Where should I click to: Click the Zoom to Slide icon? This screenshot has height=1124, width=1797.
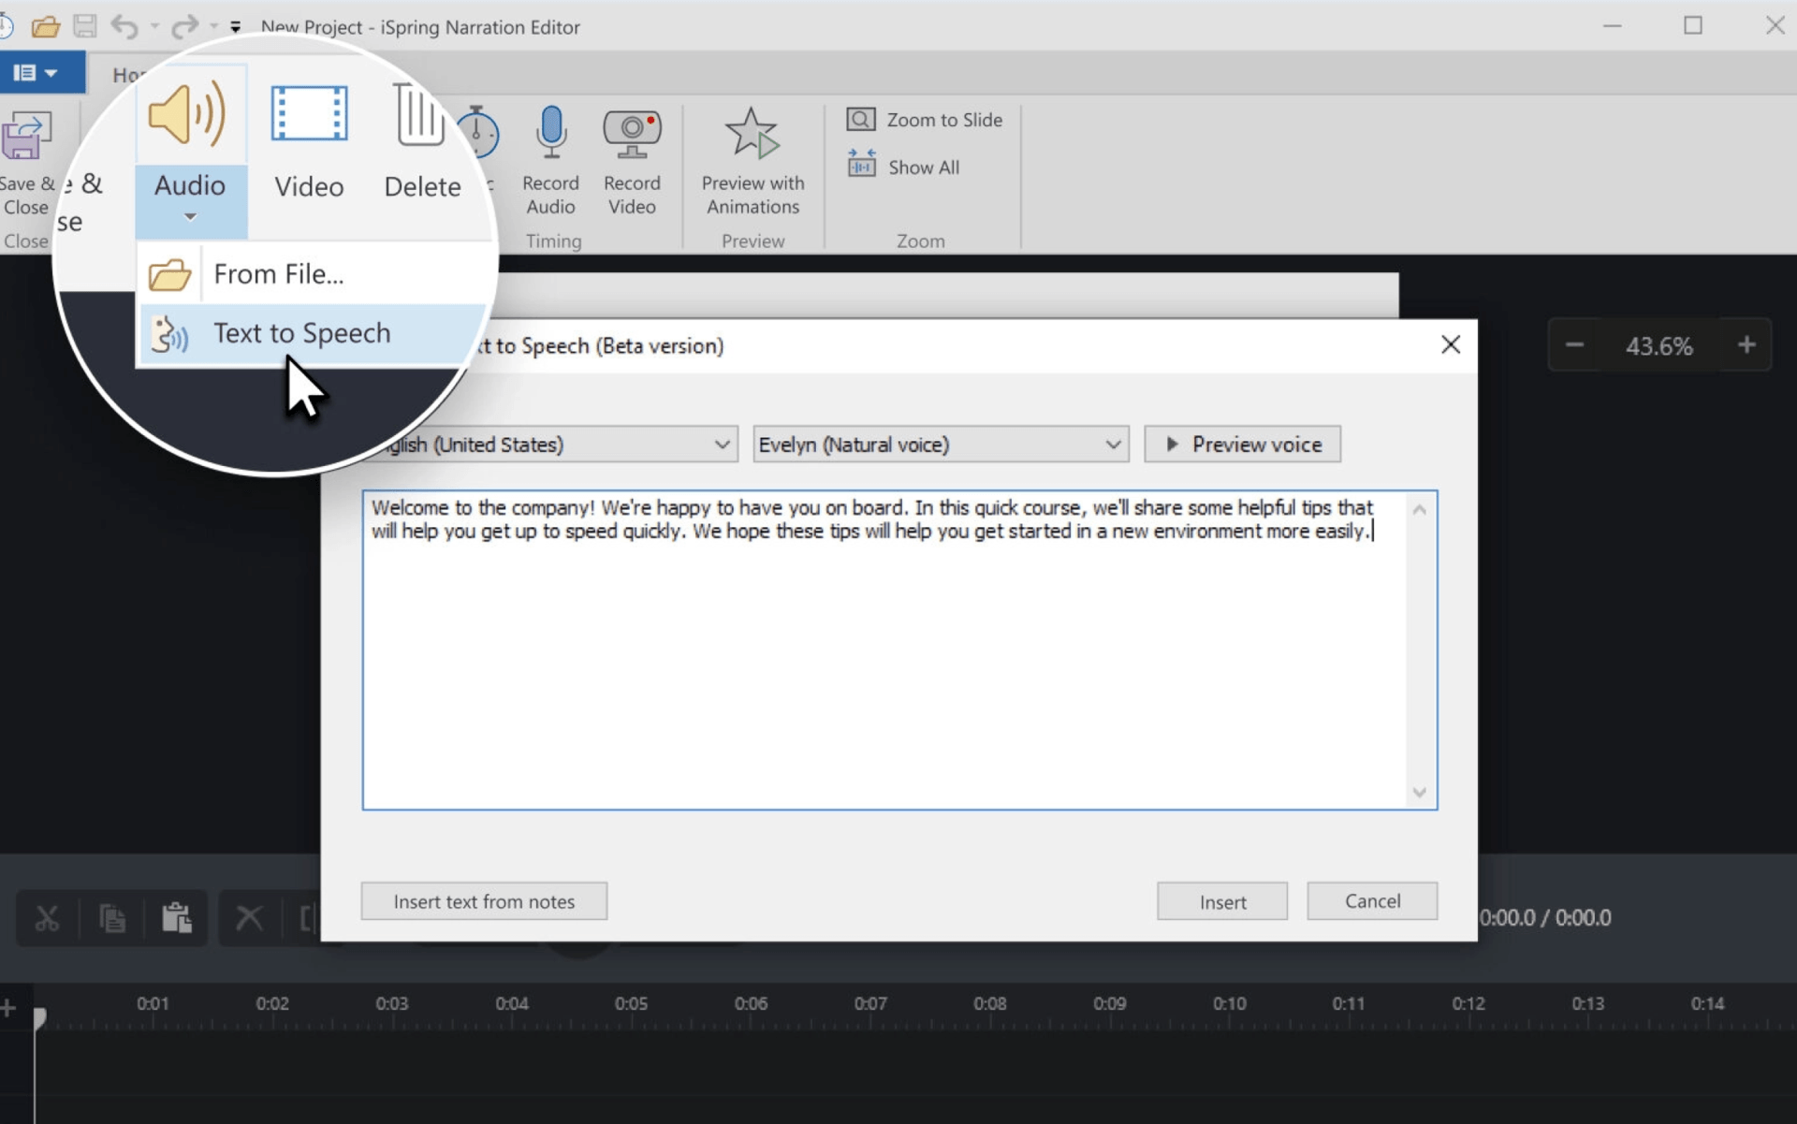pyautogui.click(x=861, y=118)
